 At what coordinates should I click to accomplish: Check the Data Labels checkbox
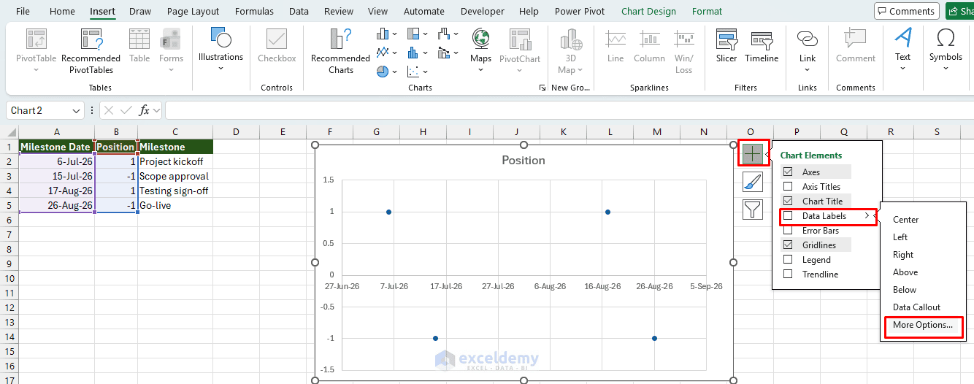[788, 216]
